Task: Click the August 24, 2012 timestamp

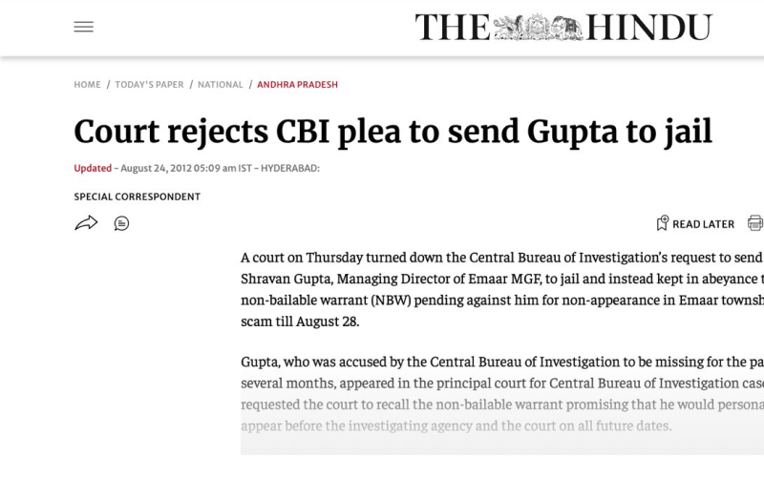Action: click(186, 169)
